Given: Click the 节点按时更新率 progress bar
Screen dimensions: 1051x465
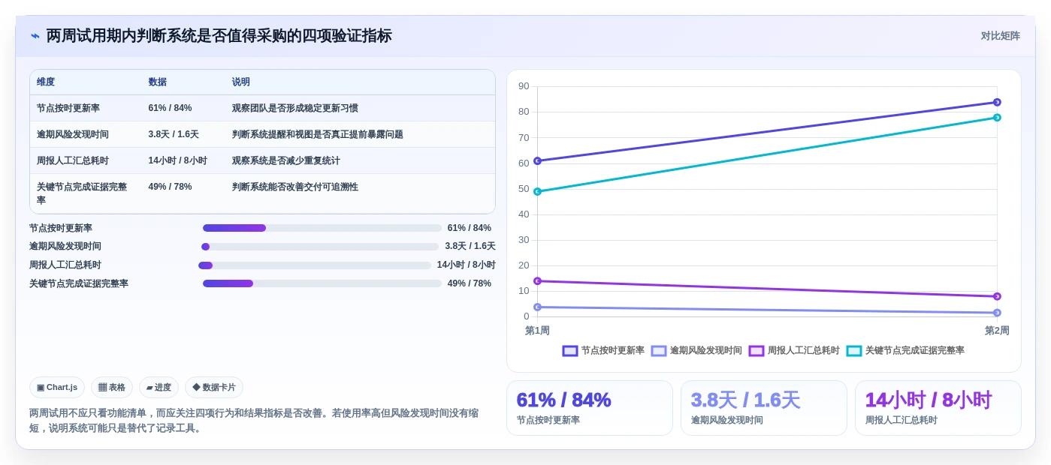Looking at the screenshot, I should 322,228.
